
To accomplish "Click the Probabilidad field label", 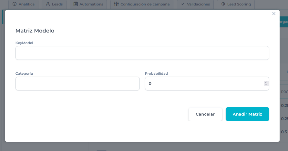I will pyautogui.click(x=156, y=73).
